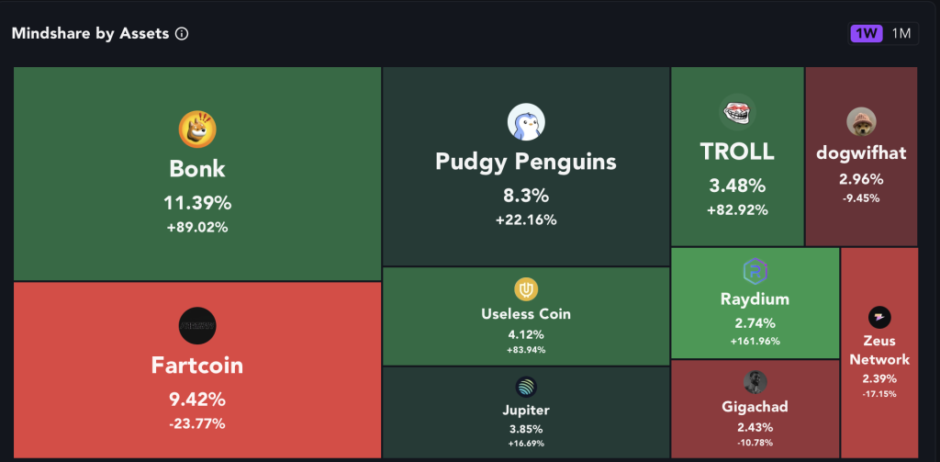The height and width of the screenshot is (462, 940).
Task: Click the Zeus Network lightning icon
Action: pos(879,318)
